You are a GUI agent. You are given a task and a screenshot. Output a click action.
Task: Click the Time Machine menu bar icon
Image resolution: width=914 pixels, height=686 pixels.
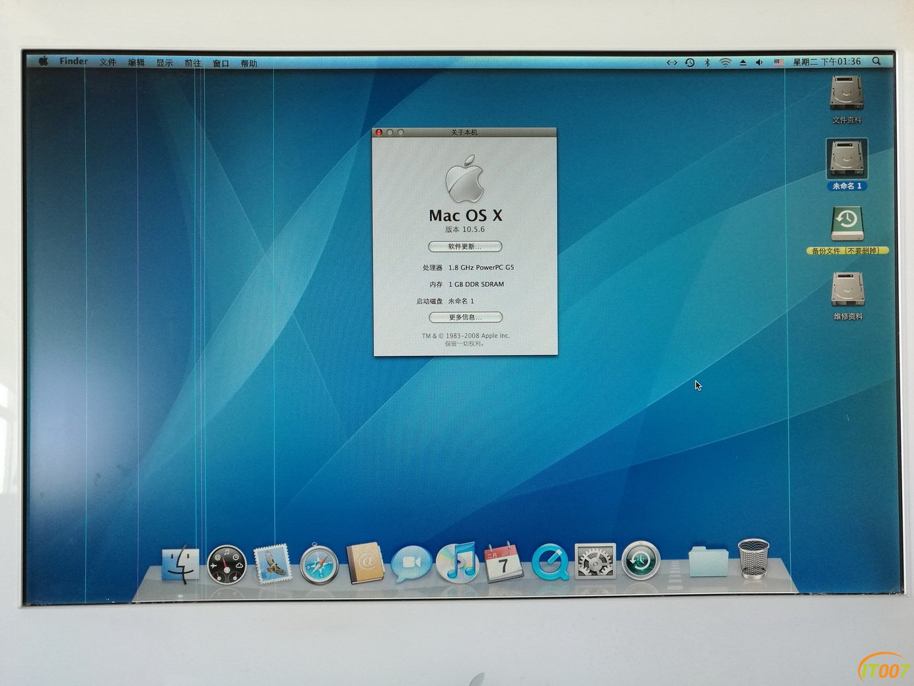pos(690,62)
